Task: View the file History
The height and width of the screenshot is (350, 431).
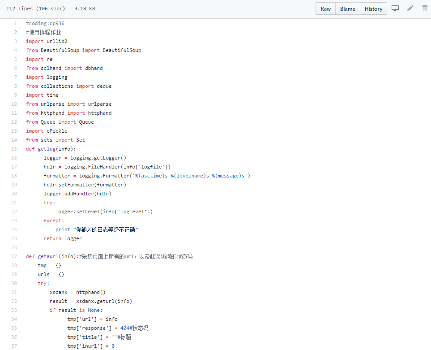Action: pos(373,9)
